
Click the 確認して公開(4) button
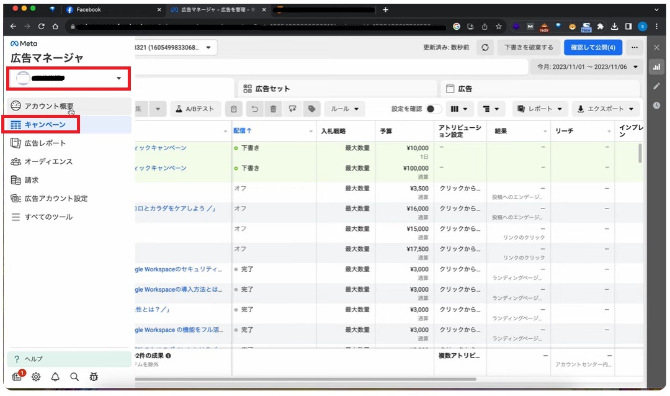tap(592, 47)
